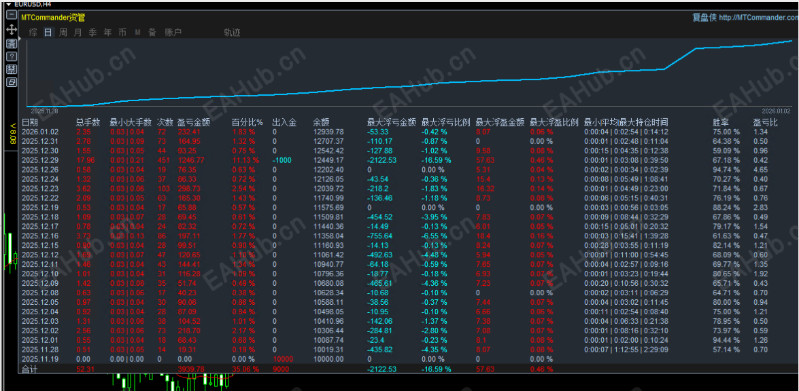Open the 月 monthly view tab
Screen dimensions: 799x391
[x=77, y=32]
